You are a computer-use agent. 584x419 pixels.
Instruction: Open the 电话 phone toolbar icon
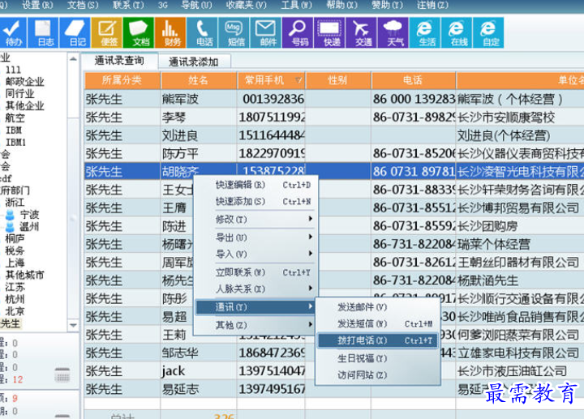[204, 32]
